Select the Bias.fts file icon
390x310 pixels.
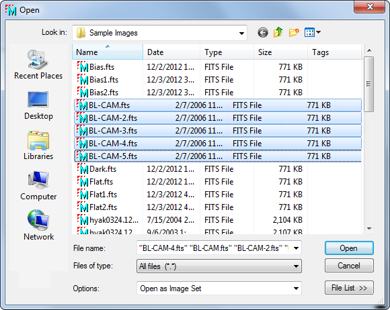point(83,67)
